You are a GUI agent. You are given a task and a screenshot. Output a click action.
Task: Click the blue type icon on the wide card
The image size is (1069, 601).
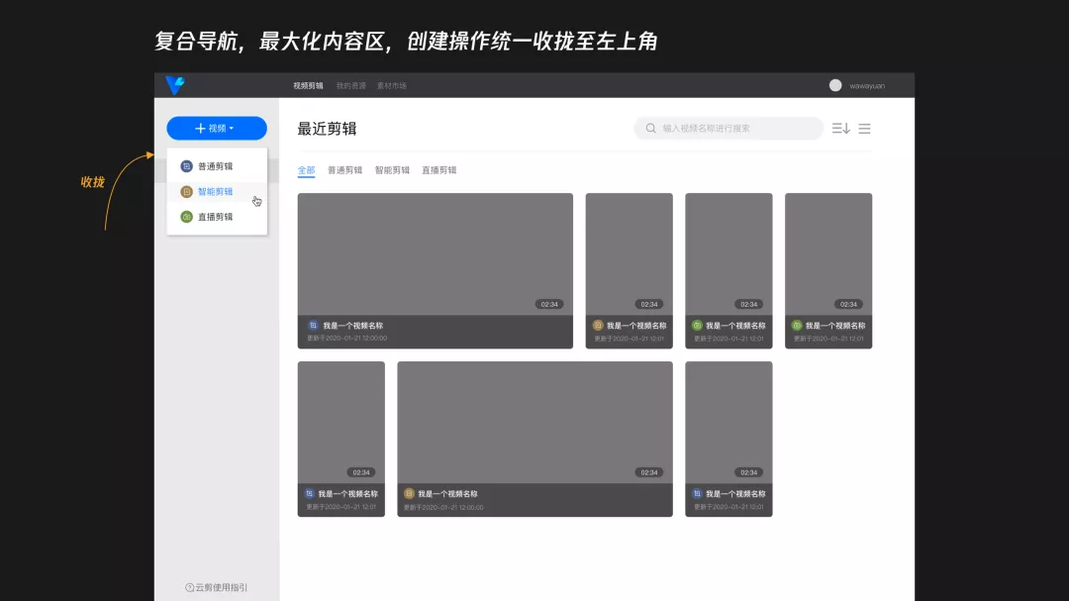tap(313, 326)
